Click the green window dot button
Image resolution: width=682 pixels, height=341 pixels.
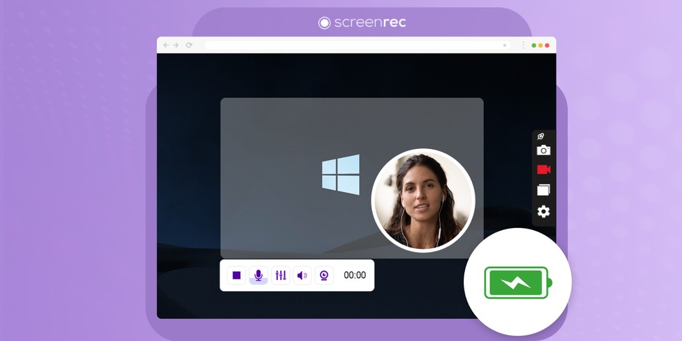click(534, 45)
